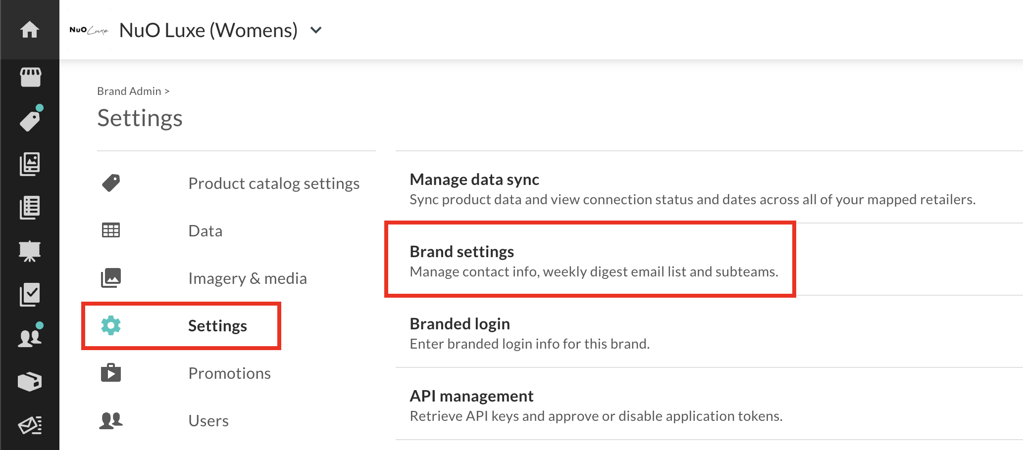The width and height of the screenshot is (1023, 450).
Task: Open the storefront icon in sidebar
Action: tap(30, 77)
